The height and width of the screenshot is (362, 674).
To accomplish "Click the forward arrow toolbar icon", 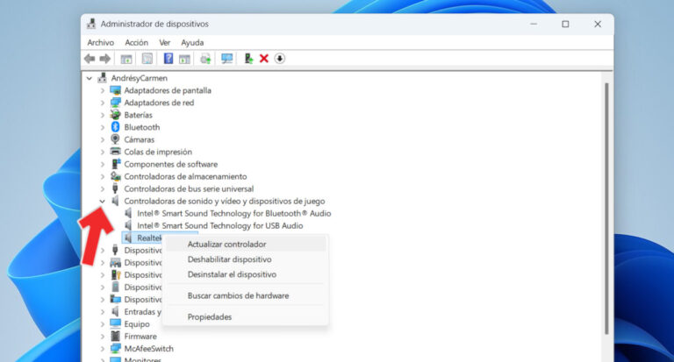I will tap(105, 59).
